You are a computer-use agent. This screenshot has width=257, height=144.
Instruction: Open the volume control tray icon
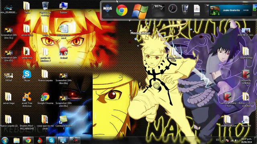236,140
